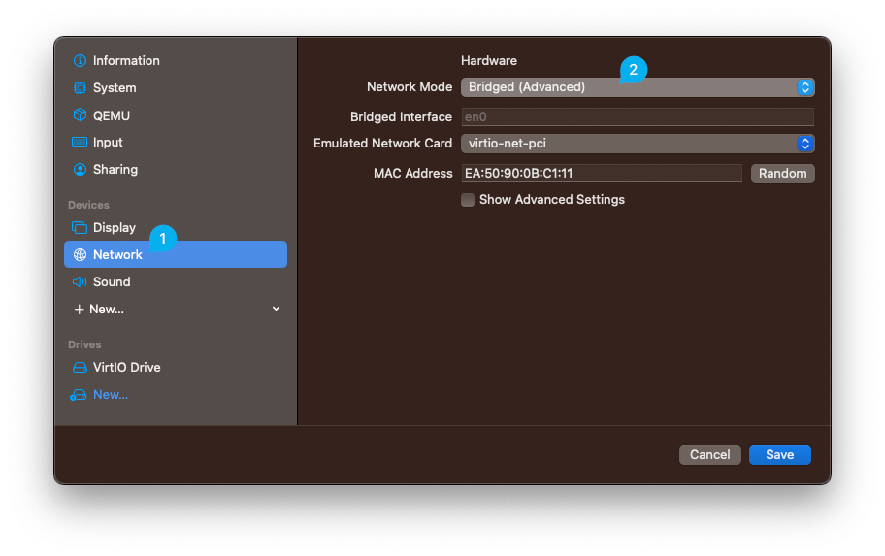Image resolution: width=885 pixels, height=556 pixels.
Task: Click the MAC Address input field
Action: click(x=602, y=174)
